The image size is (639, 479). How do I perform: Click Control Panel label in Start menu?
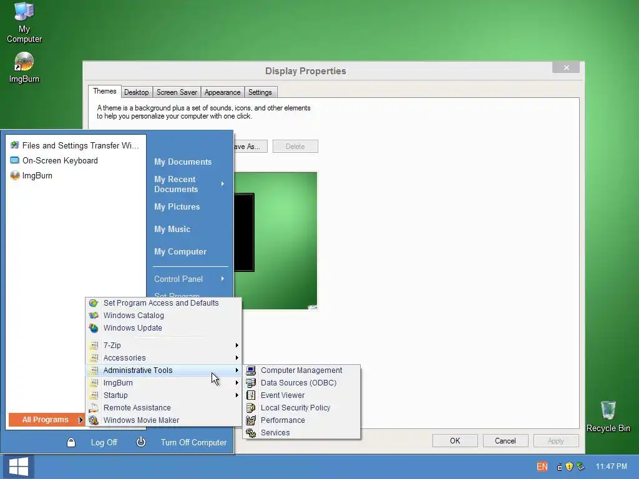(x=178, y=279)
